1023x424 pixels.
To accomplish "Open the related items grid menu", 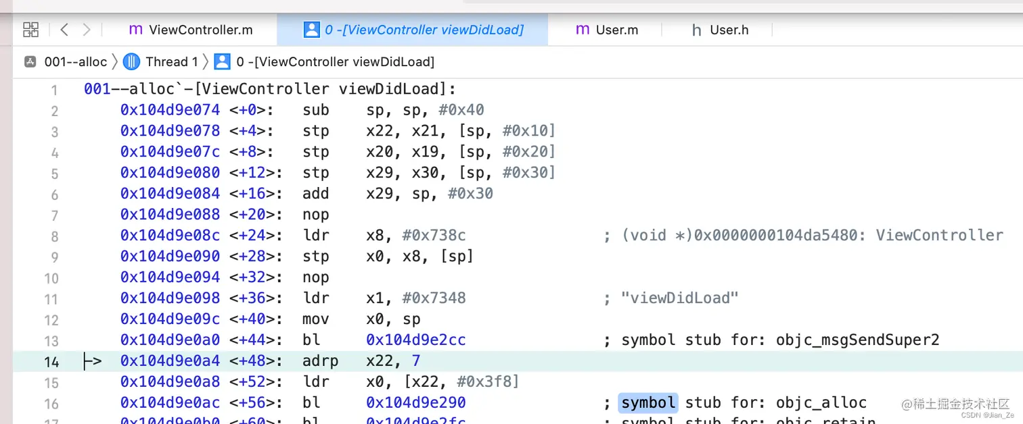I will (x=31, y=29).
